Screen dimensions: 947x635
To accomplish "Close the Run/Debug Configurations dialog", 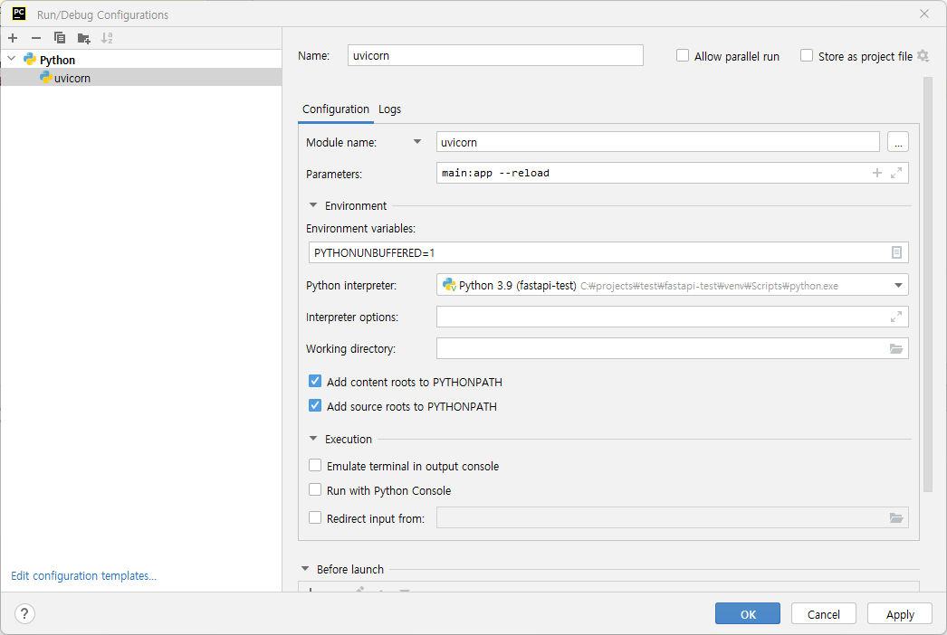I will pos(924,14).
